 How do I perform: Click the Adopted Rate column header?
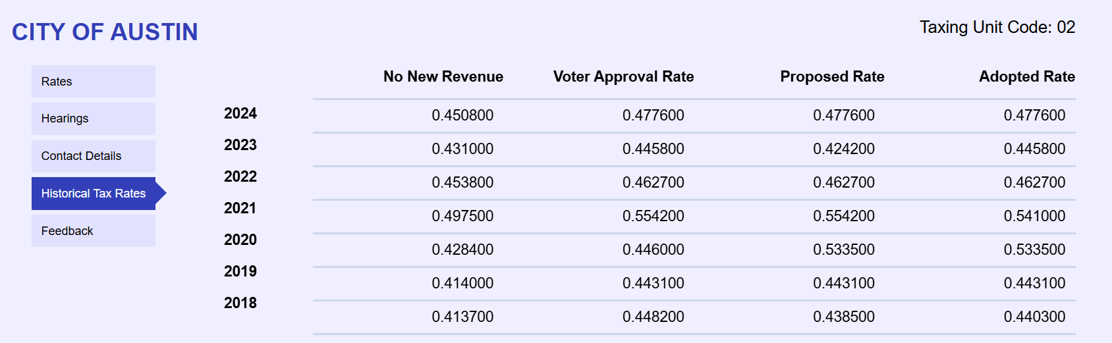coord(1026,76)
